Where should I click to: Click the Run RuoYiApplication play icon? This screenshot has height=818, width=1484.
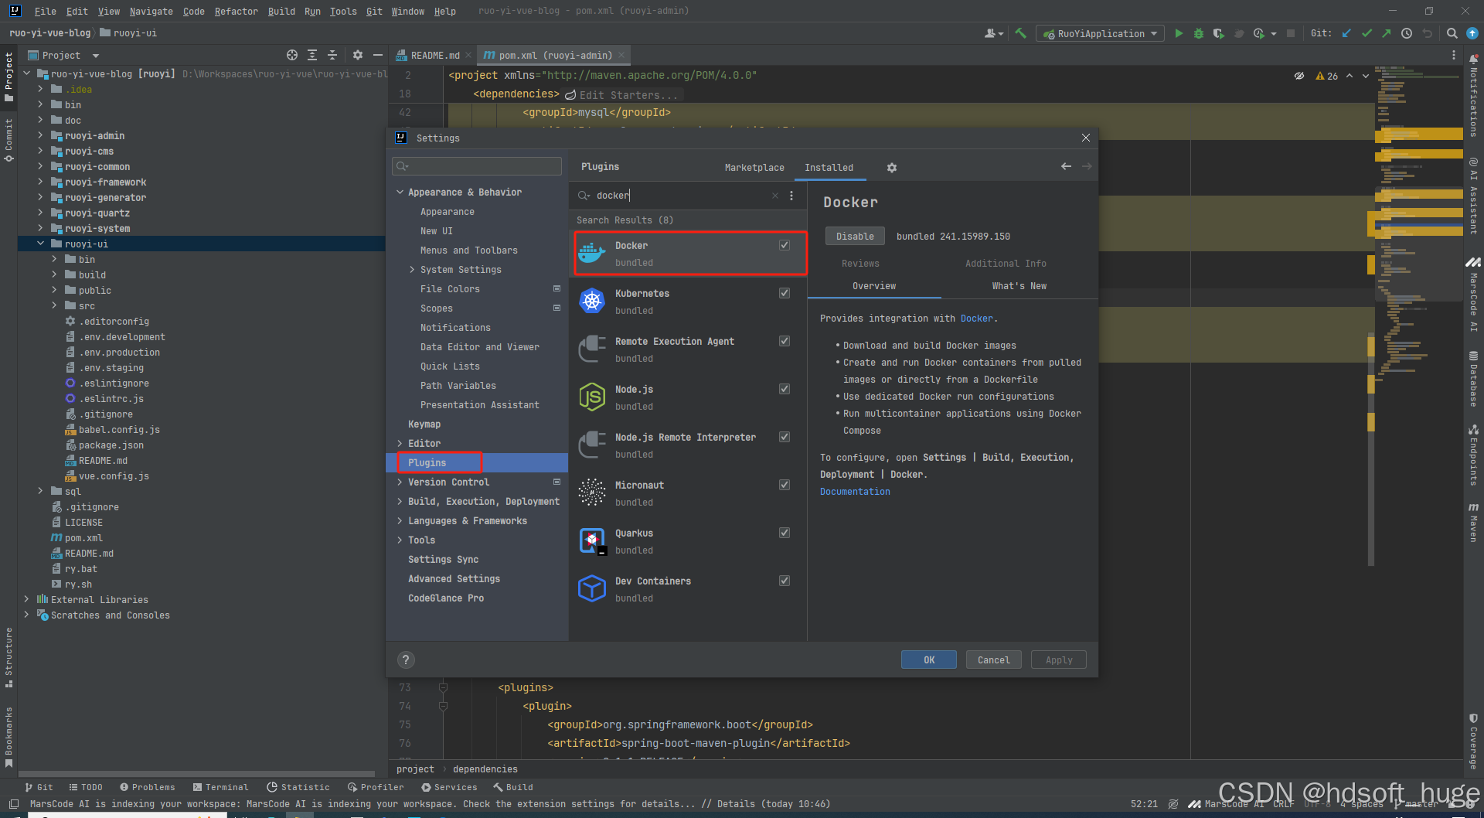pos(1179,33)
